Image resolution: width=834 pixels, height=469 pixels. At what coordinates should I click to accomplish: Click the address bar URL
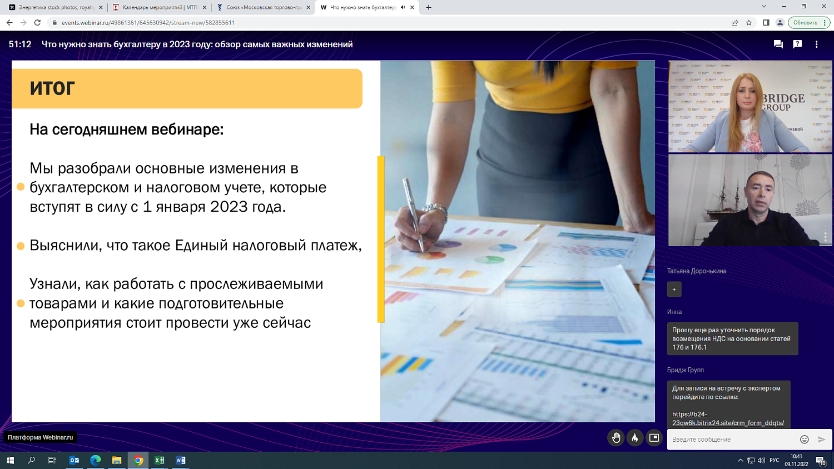pyautogui.click(x=148, y=23)
